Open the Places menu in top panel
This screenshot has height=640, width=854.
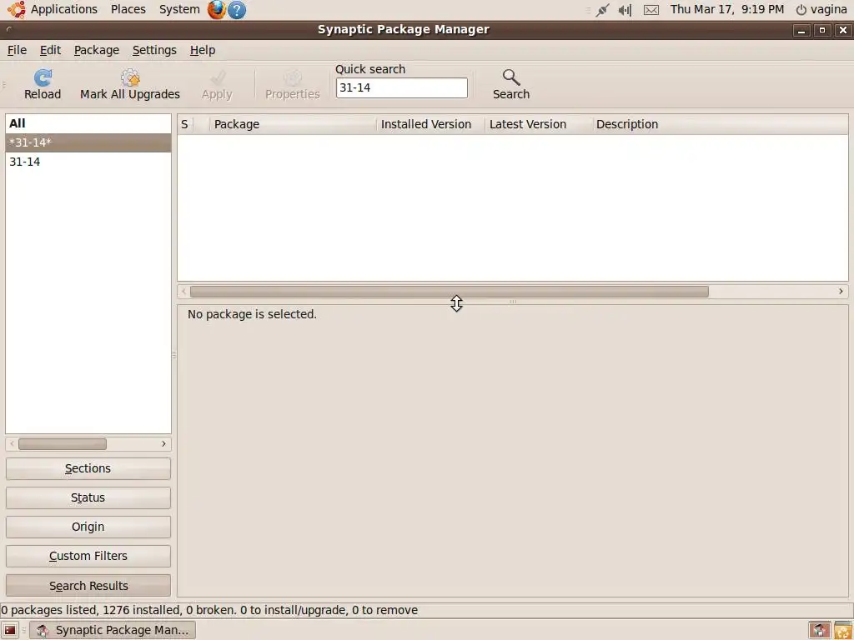(128, 9)
